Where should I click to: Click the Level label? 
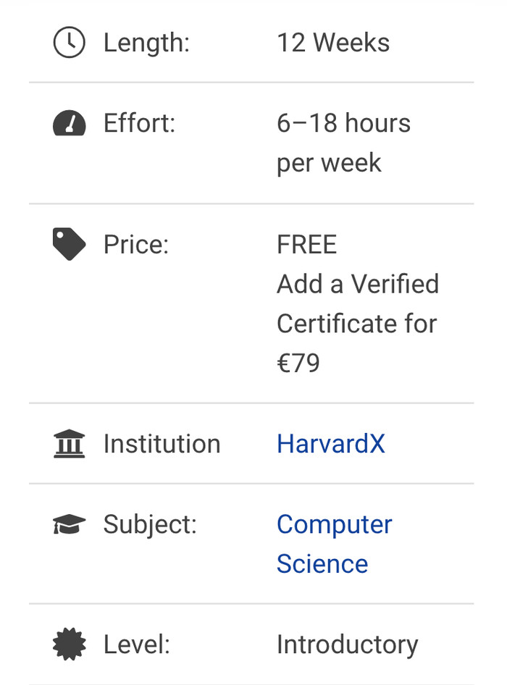click(x=136, y=644)
